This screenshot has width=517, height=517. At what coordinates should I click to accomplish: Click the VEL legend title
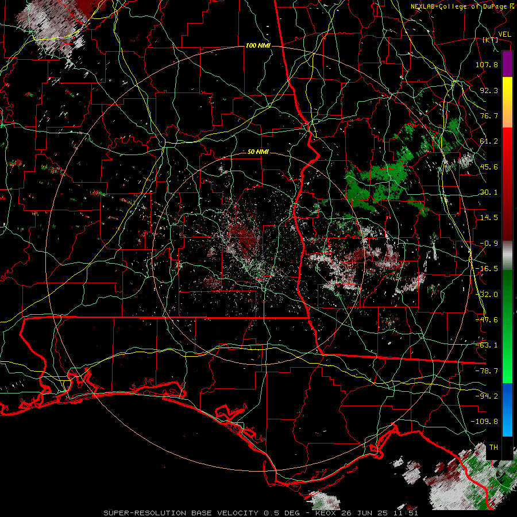pyautogui.click(x=504, y=34)
